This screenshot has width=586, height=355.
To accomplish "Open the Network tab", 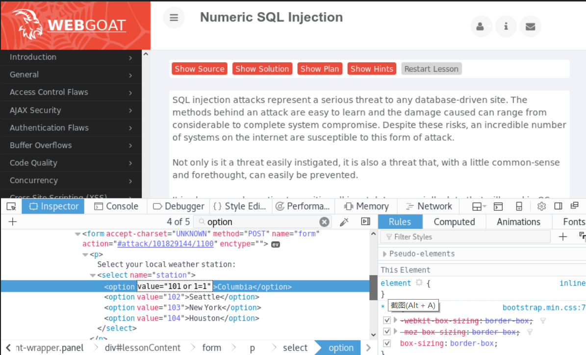I will pos(429,206).
